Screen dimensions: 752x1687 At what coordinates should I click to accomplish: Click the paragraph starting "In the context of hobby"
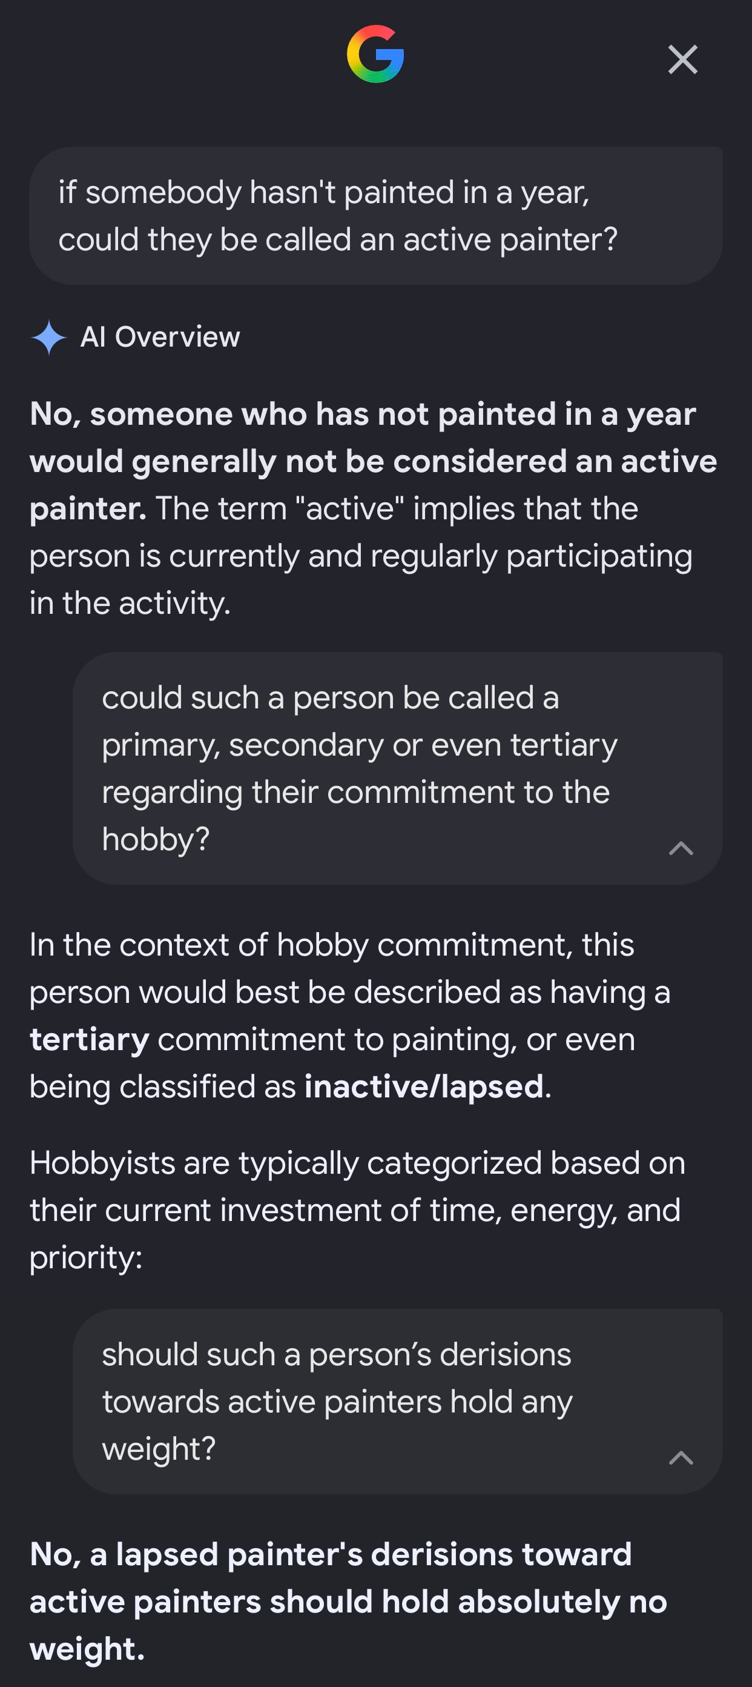click(x=350, y=1016)
